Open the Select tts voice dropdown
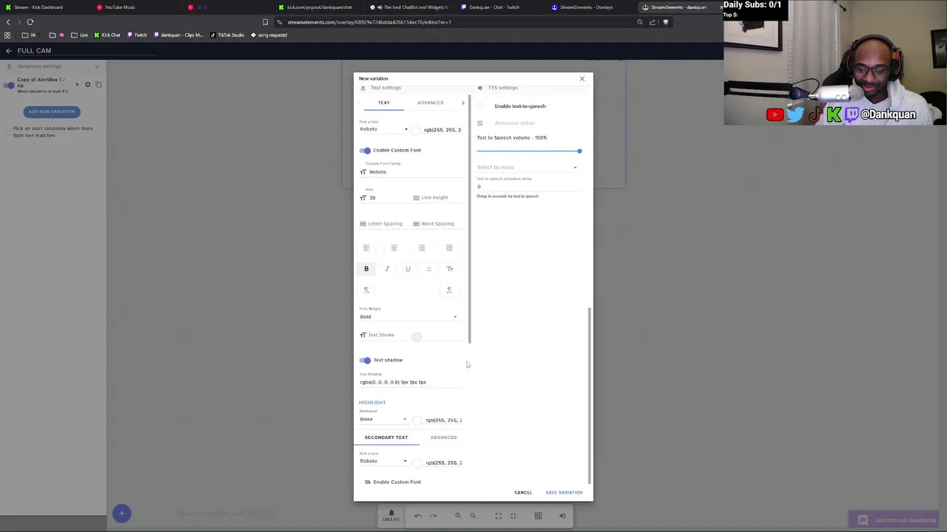947x532 pixels. [x=527, y=167]
